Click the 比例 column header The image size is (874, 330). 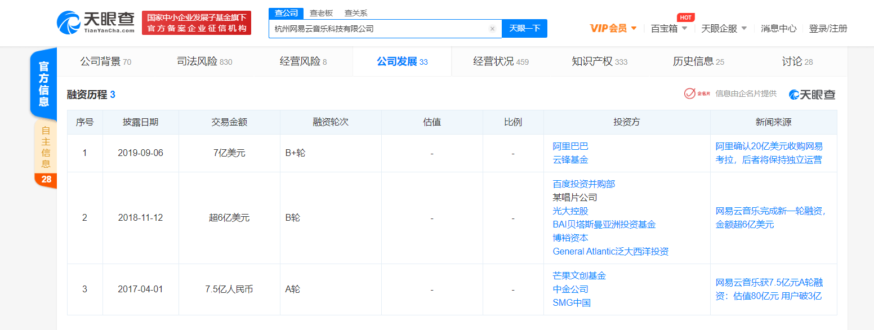click(x=513, y=122)
